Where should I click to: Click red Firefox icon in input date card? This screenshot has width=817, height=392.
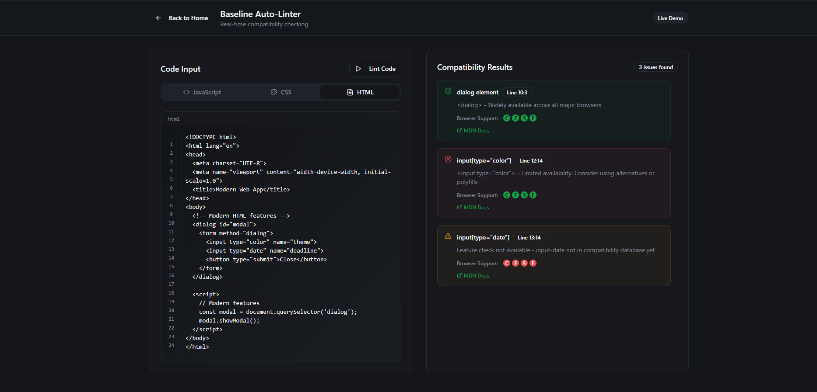click(x=515, y=263)
